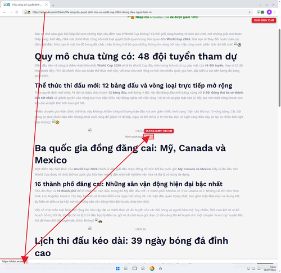Click heading 'Quy mô chưa từng có: 48 đội tuyển tham dự'
This screenshot has height=273, width=281.
click(x=135, y=57)
